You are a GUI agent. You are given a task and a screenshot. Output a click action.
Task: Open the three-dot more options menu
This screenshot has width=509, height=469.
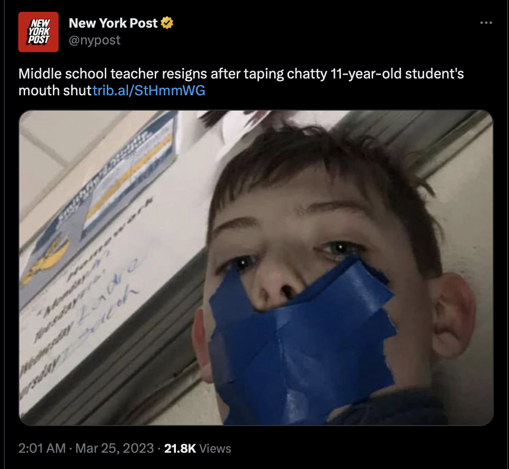pos(486,23)
